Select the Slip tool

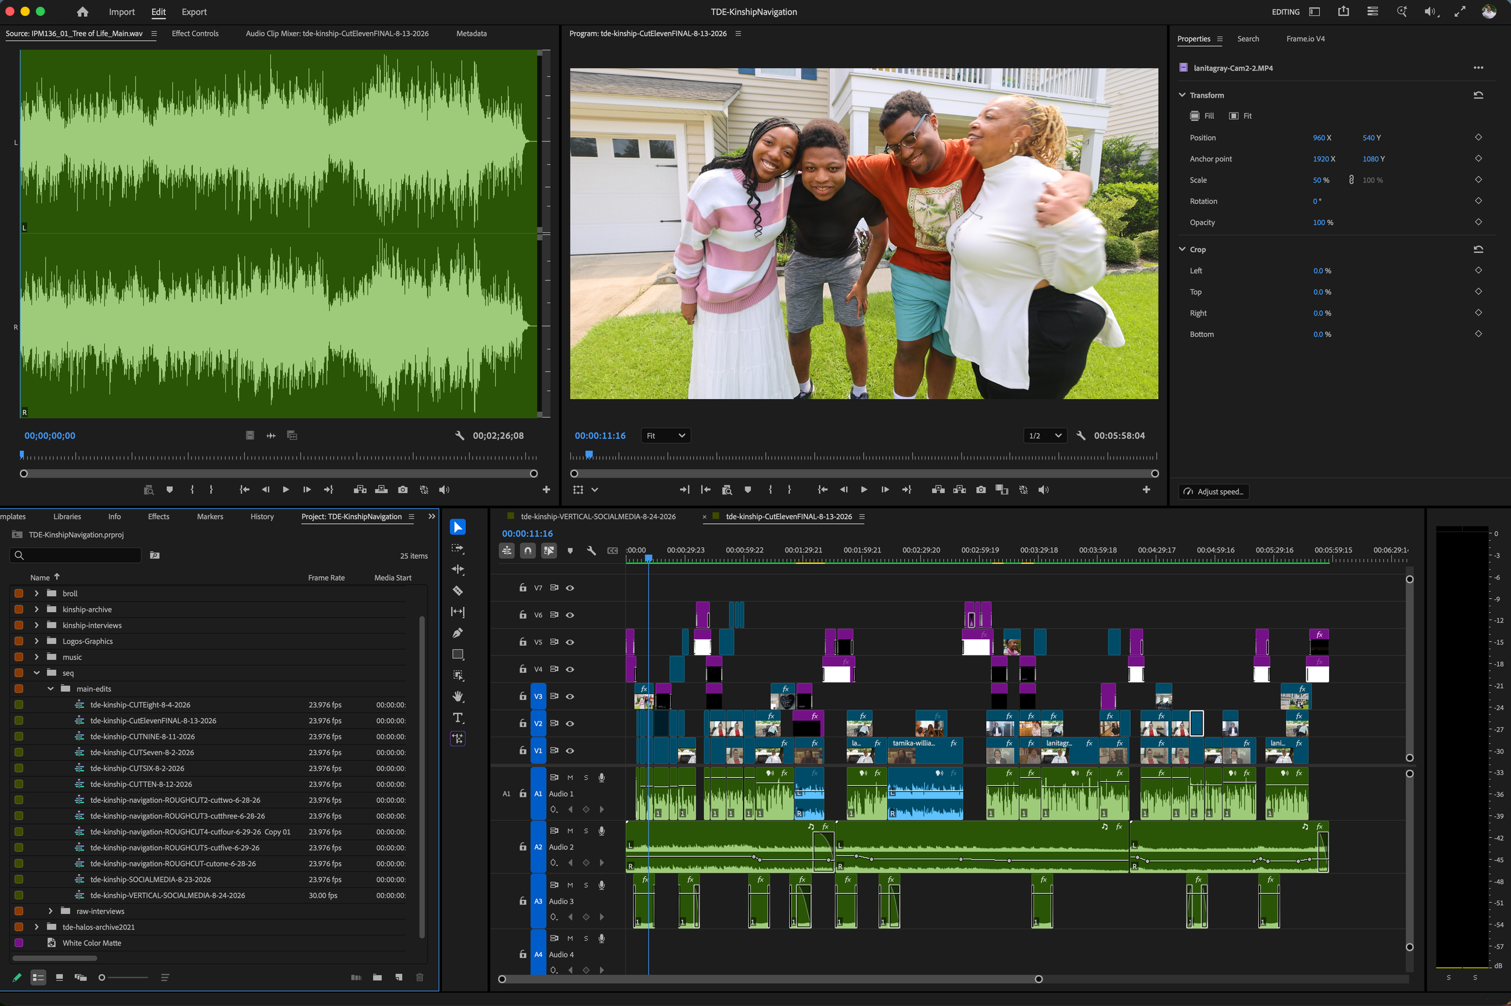coord(458,612)
